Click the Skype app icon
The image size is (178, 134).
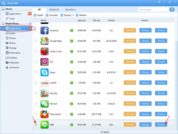pos(44,72)
